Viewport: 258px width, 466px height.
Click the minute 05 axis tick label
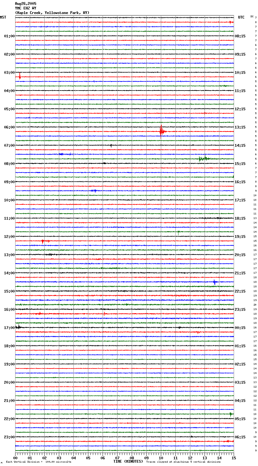click(x=88, y=458)
